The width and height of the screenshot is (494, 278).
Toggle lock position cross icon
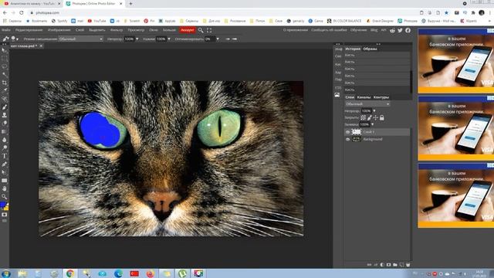pos(376,117)
